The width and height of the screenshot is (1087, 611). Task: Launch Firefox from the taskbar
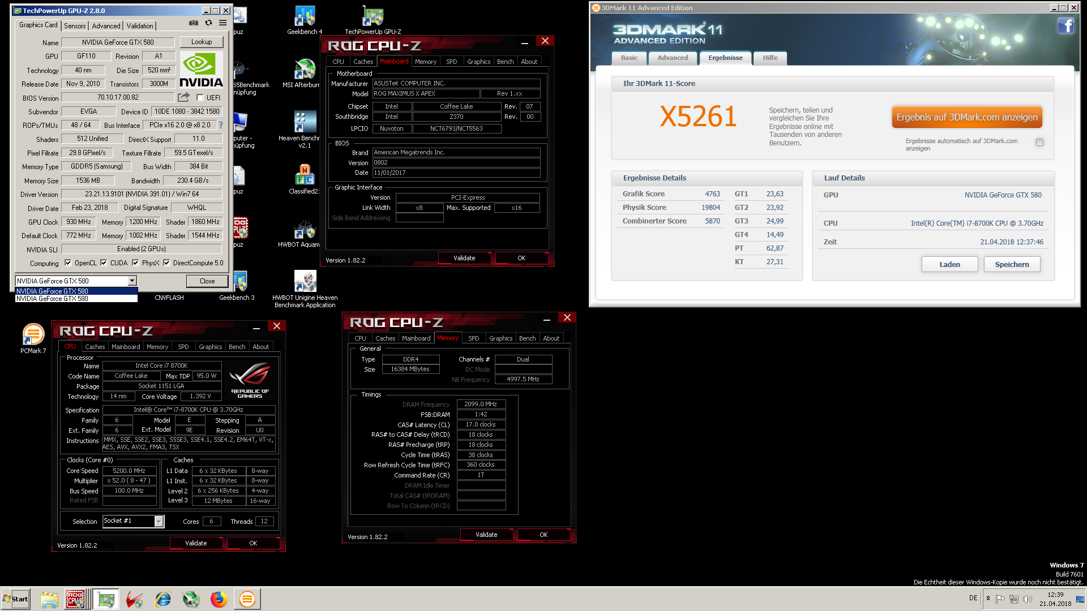point(219,599)
